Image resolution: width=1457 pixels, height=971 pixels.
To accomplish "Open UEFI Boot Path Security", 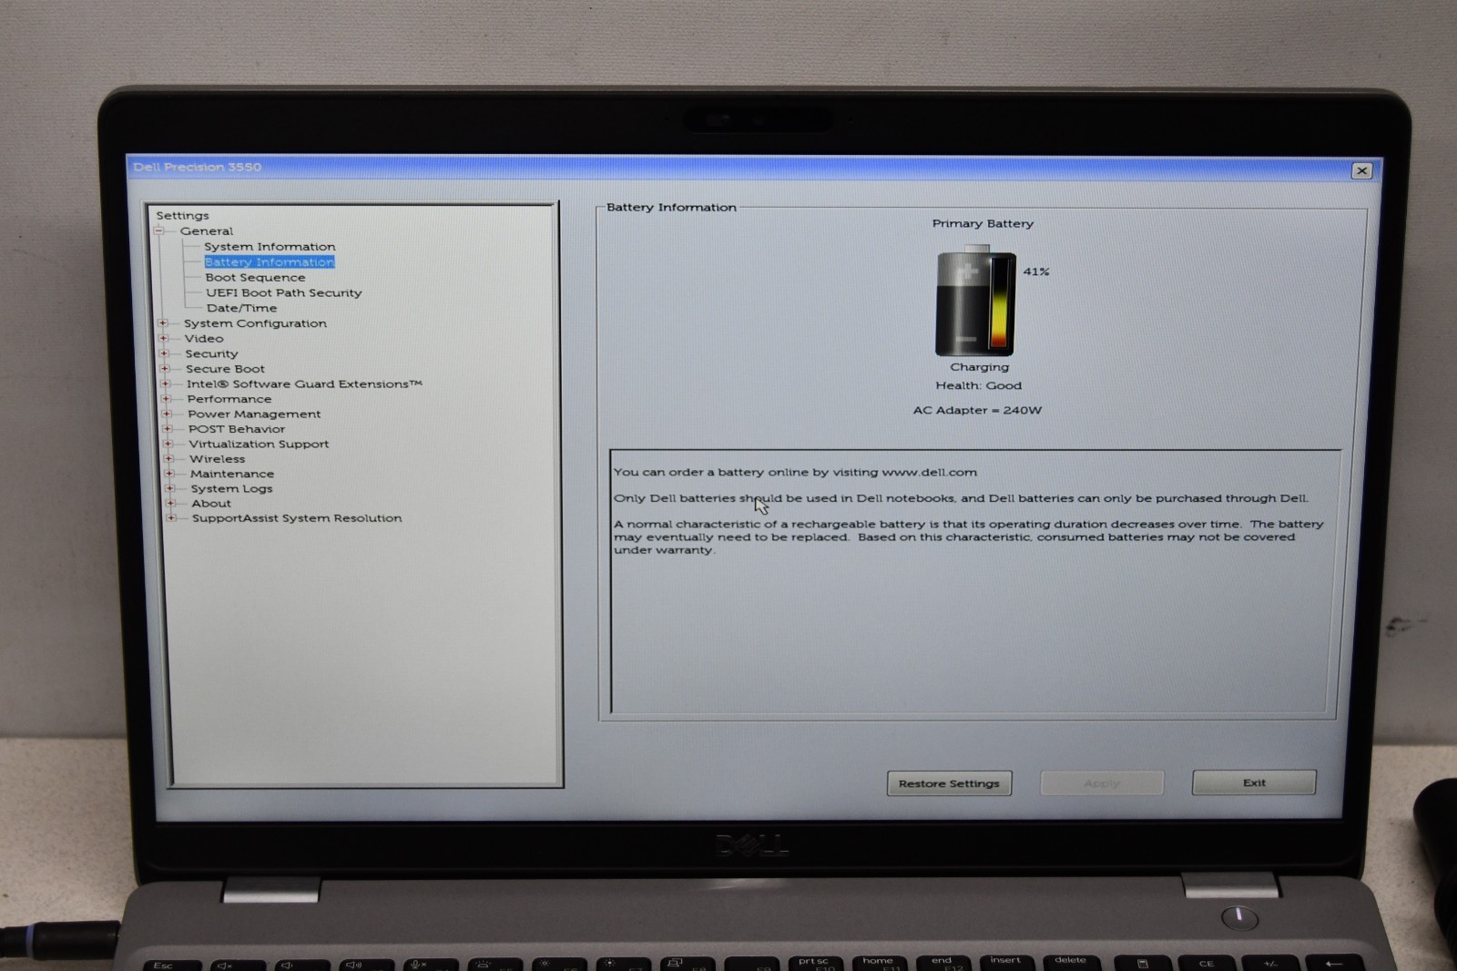I will (x=284, y=293).
